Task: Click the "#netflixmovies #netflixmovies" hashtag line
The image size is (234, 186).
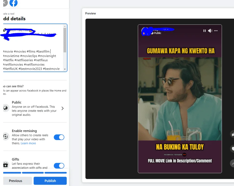Action: click(x=24, y=65)
